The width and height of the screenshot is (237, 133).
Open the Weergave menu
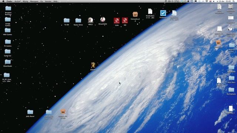click(x=34, y=1)
